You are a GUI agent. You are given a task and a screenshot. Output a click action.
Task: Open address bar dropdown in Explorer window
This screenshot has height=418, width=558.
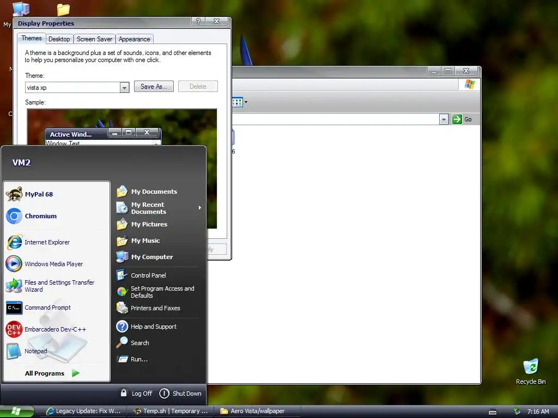(444, 119)
